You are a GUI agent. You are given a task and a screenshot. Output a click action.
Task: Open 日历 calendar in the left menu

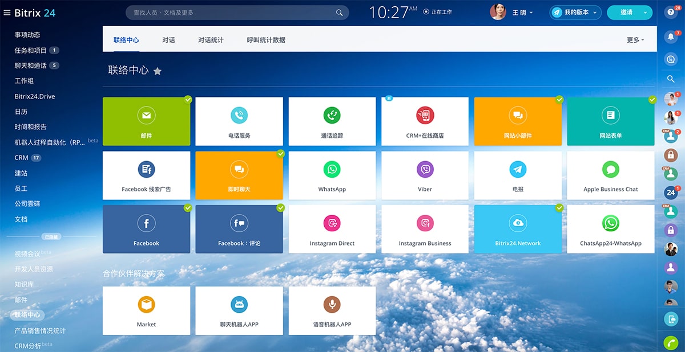click(21, 112)
